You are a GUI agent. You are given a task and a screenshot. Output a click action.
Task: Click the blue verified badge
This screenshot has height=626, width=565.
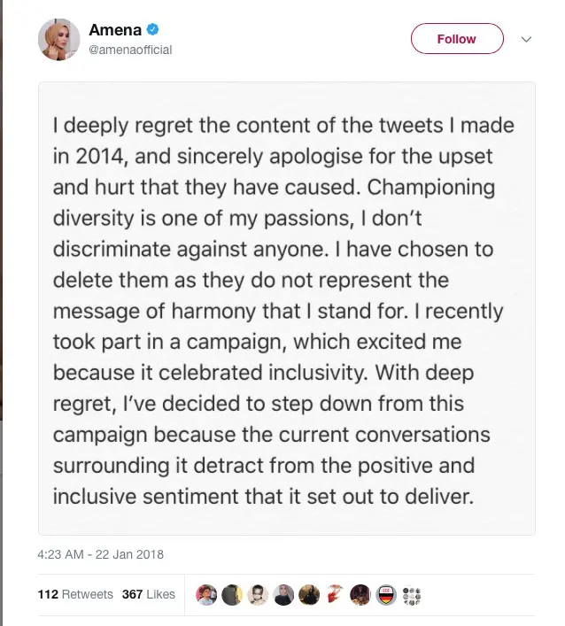coord(152,31)
